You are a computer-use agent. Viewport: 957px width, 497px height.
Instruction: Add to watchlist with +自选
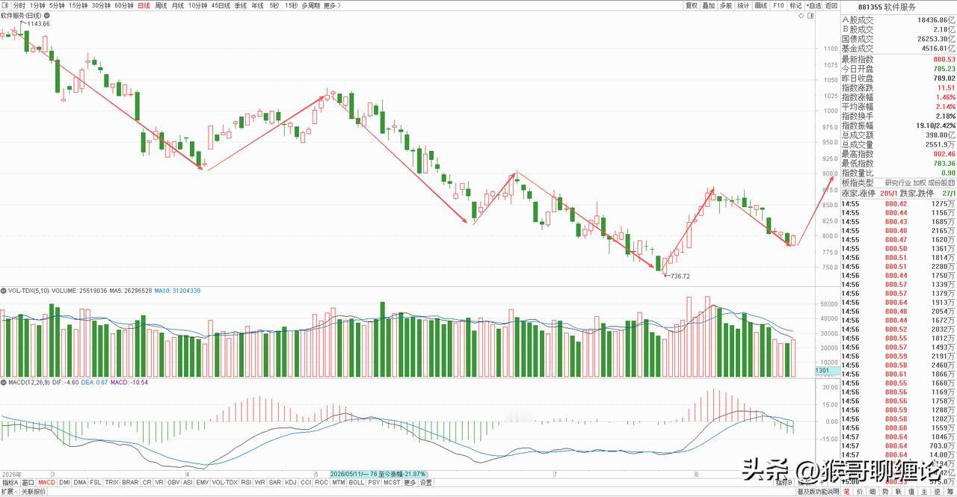(813, 5)
